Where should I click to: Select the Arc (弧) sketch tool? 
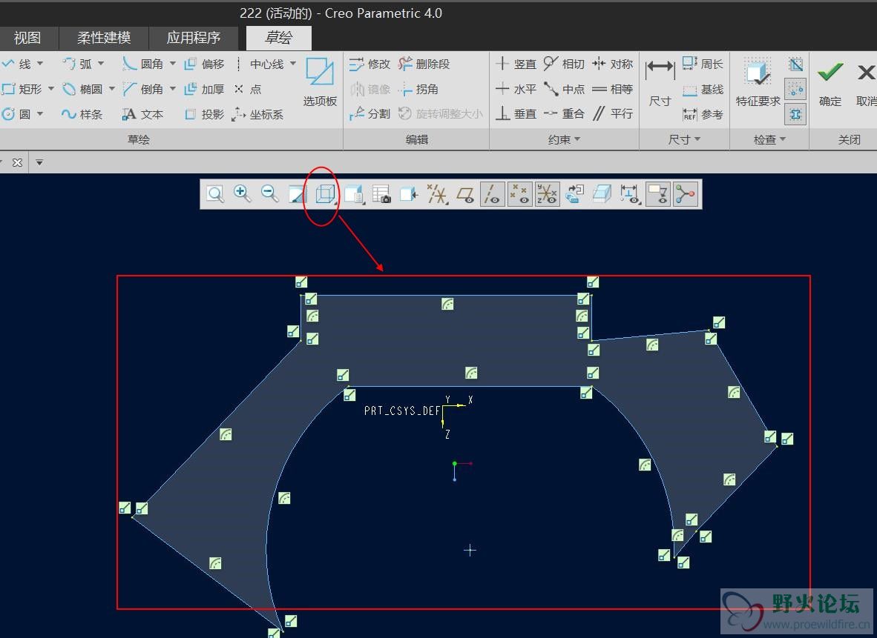click(x=78, y=64)
